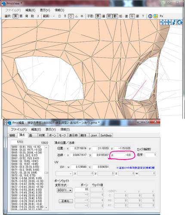185x215 pixels.
Task: Select the triangle range selection tool
Action: 77,16
